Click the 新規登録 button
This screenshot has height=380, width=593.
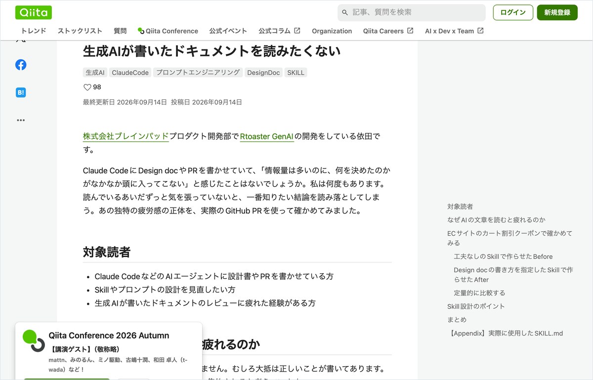[557, 12]
